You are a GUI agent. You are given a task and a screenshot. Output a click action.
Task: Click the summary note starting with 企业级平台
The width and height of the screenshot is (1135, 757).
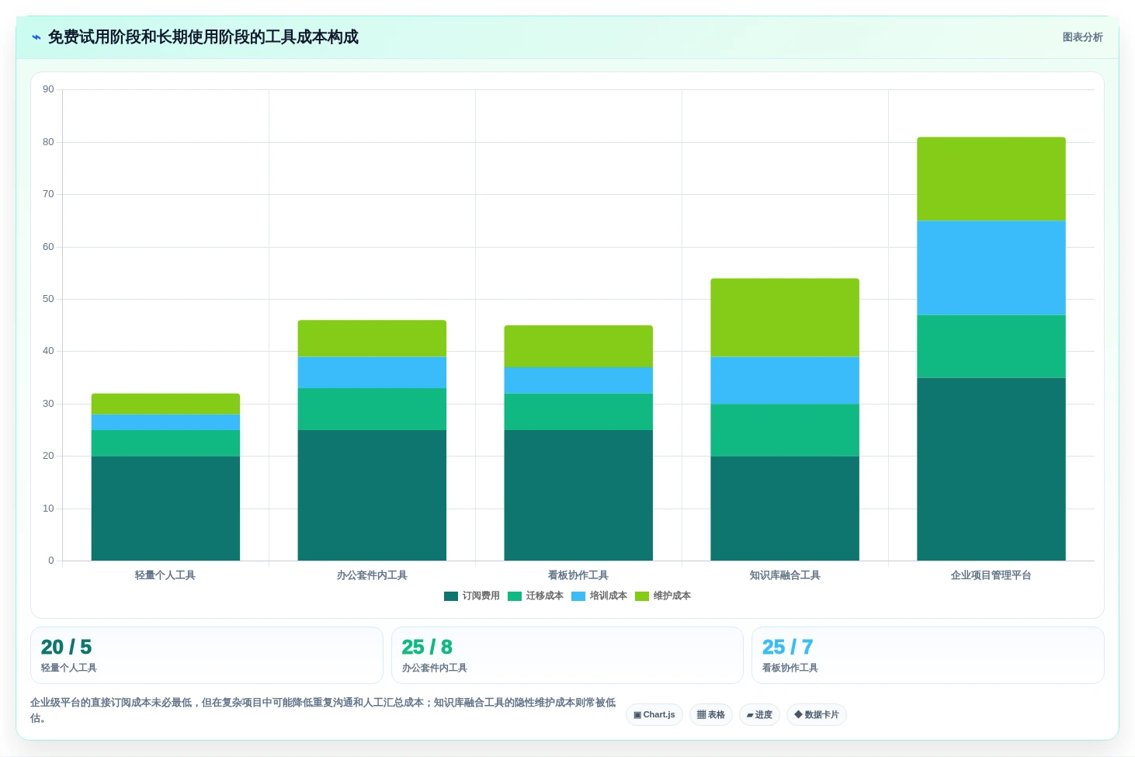(323, 710)
